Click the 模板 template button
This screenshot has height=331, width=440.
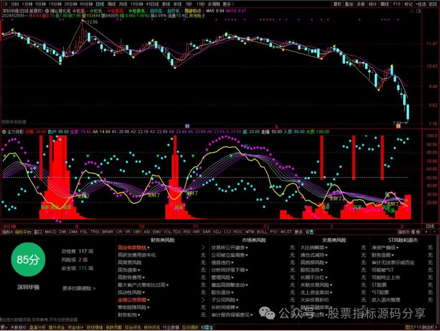(416, 232)
